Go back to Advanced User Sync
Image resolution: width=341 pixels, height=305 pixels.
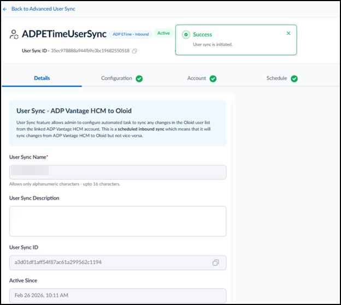(43, 9)
